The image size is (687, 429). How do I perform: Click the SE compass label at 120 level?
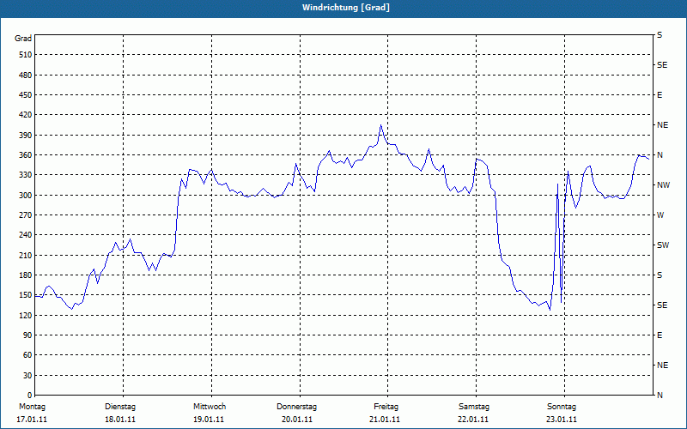[662, 305]
